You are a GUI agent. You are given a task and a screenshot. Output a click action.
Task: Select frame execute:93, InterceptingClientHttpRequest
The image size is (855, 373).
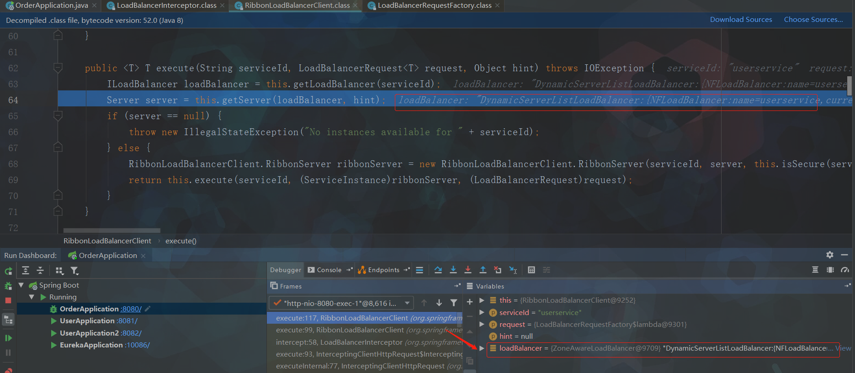point(365,354)
